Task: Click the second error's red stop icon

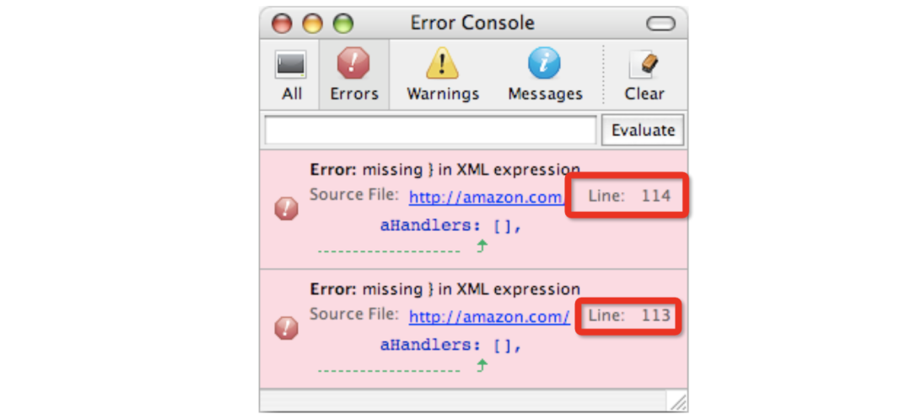Action: [287, 328]
